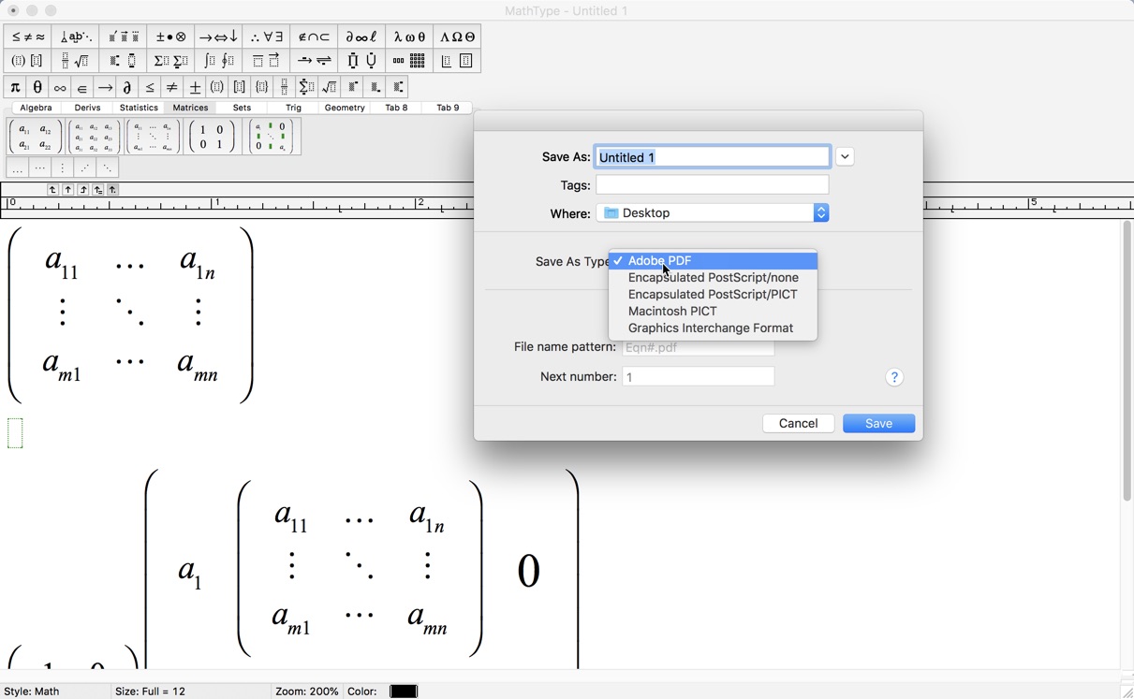Click the Save button

click(x=877, y=423)
